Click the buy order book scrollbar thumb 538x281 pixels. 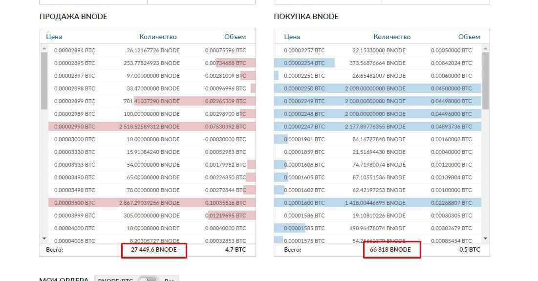[x=485, y=81]
